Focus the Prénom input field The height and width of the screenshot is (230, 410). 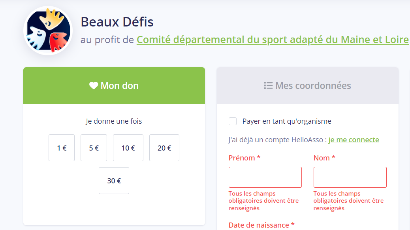click(x=265, y=177)
